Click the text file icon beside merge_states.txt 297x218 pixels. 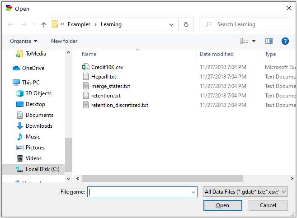click(x=86, y=86)
